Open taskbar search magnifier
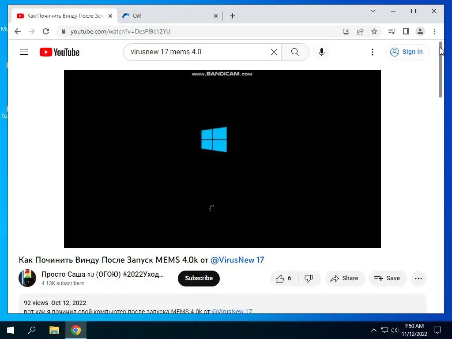Viewport: 452px width, 339px height. point(32,330)
